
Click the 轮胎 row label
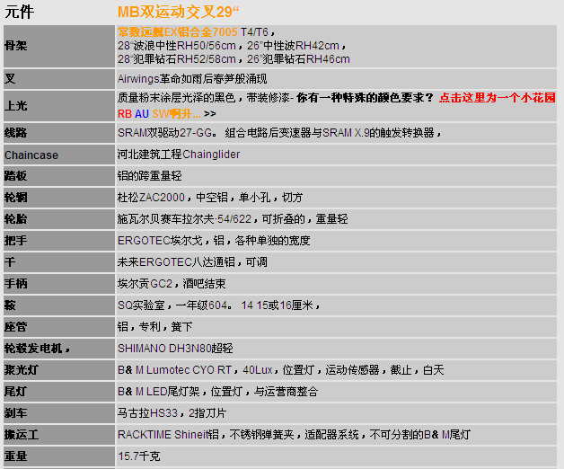[x=15, y=219]
